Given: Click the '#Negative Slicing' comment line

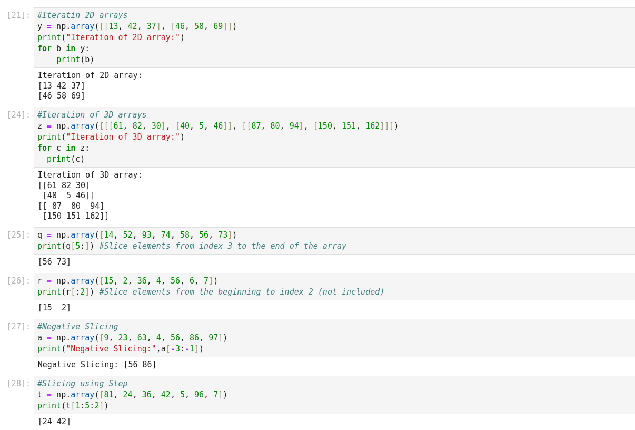Looking at the screenshot, I should coord(77,327).
